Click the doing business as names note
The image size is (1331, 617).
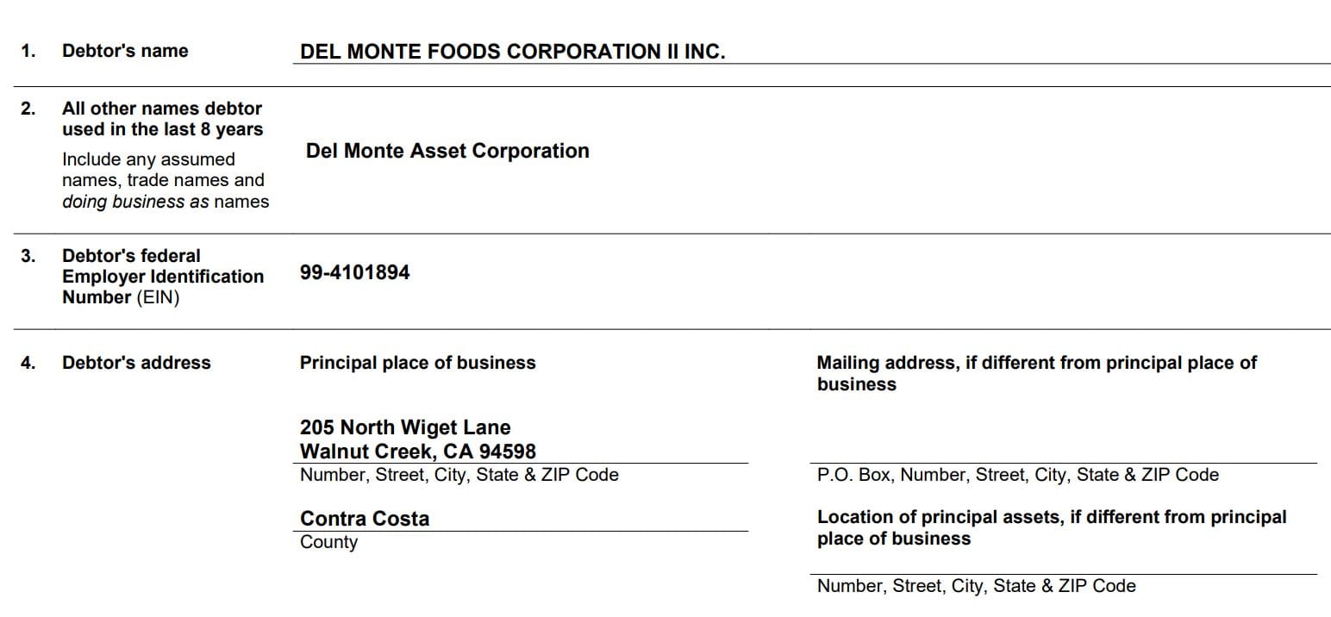click(x=166, y=202)
